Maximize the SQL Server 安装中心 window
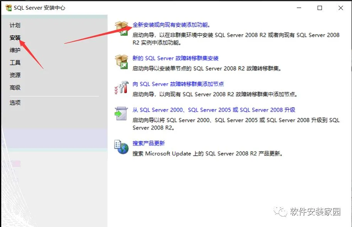The width and height of the screenshot is (352, 227). pos(320,8)
